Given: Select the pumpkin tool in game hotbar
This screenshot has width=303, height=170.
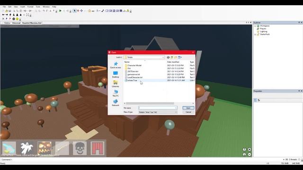Looking at the screenshot, I should [45, 148].
